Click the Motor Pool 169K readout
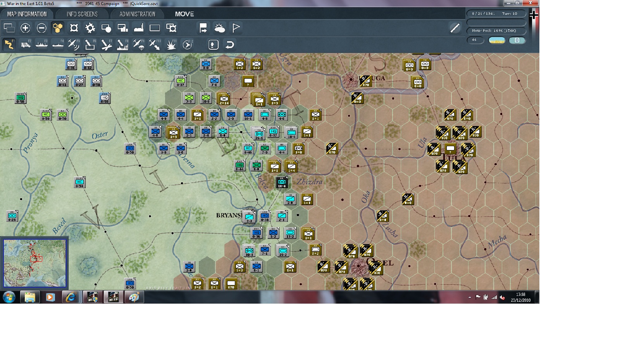The image size is (620, 349). coord(496,31)
